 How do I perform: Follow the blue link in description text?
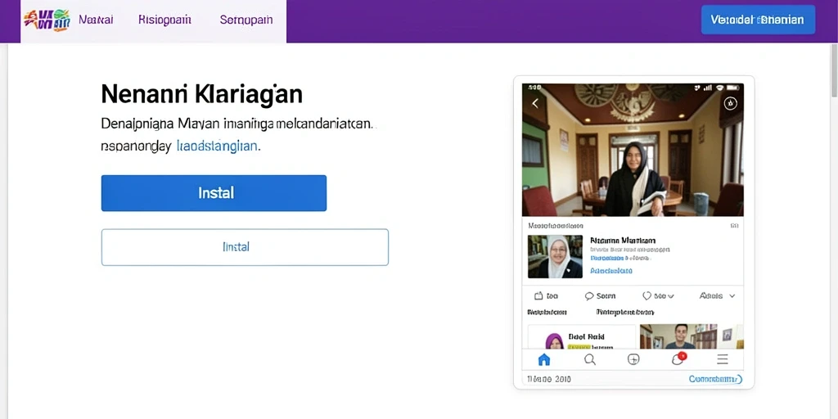(x=218, y=146)
